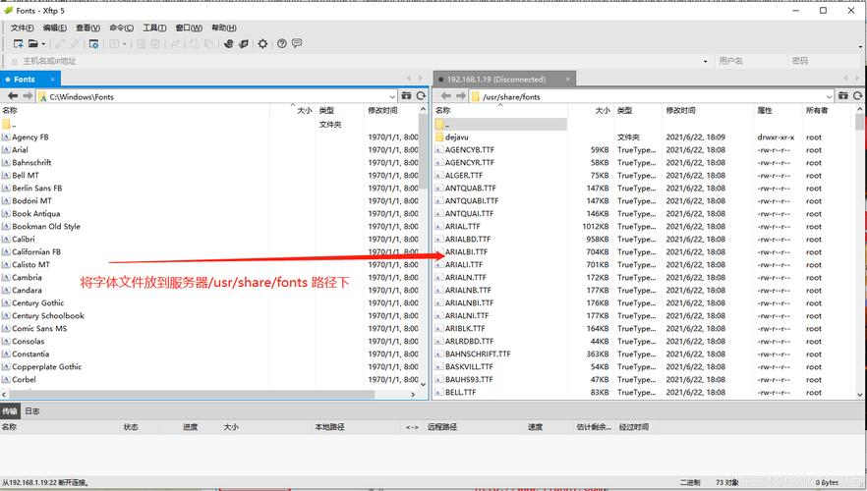
Task: Click the Help question mark icon
Action: (x=282, y=44)
